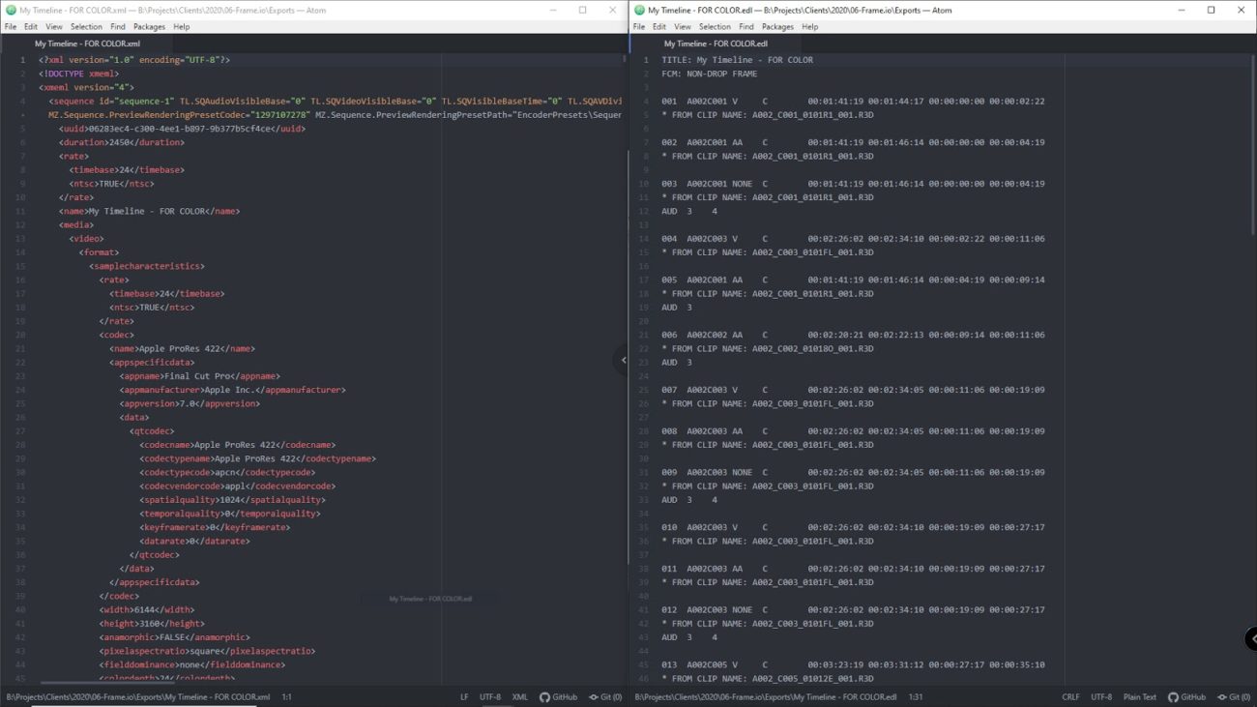Open Git (0) panel in right window status bar

1235,696
